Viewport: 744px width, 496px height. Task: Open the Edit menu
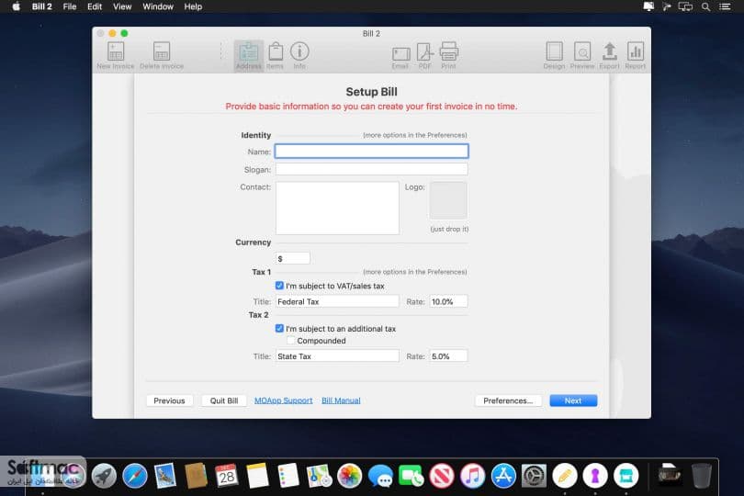[x=95, y=6]
